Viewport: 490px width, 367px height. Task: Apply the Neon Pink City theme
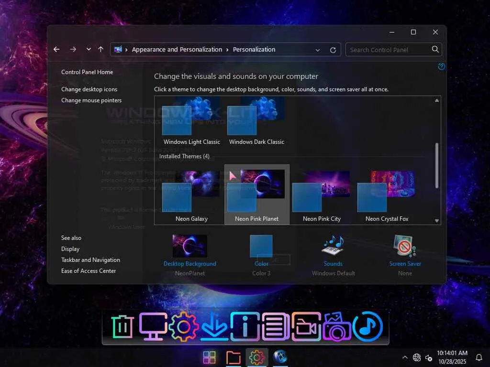[322, 196]
